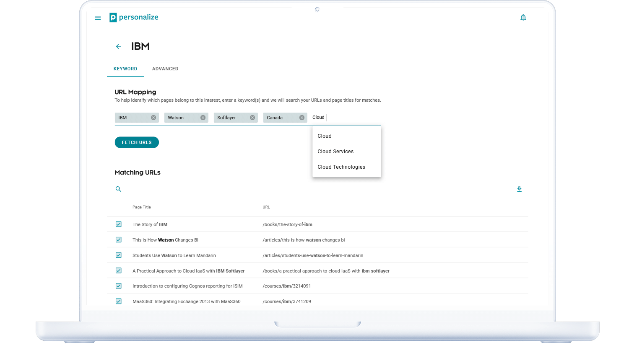Switch to the Keyword tab

(125, 69)
